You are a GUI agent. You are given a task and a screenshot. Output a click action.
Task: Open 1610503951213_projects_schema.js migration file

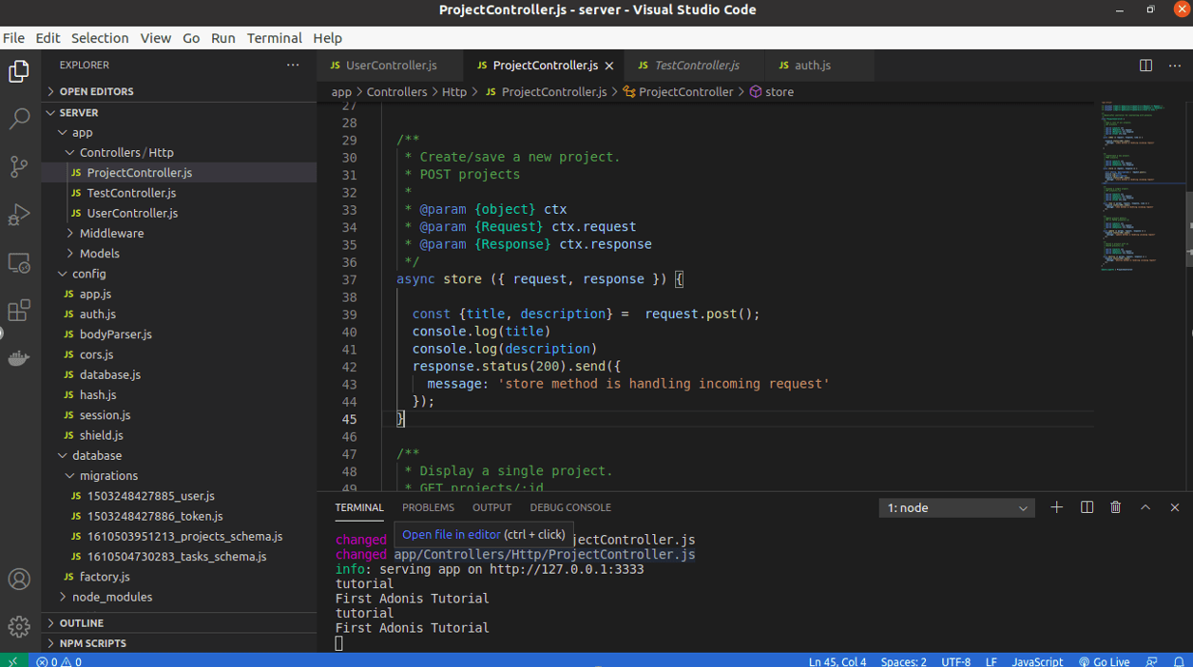point(179,536)
